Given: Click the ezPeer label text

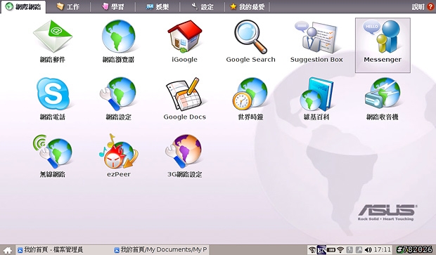Looking at the screenshot, I should point(118,174).
